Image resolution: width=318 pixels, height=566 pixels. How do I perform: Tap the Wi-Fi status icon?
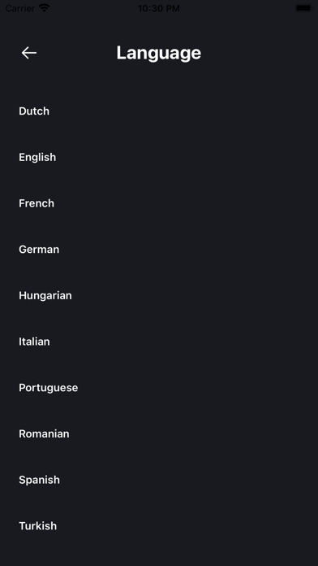[x=45, y=8]
